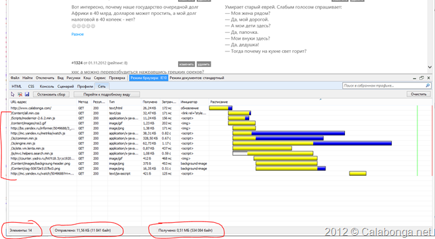
Task: Open the Рисунки menu
Action: click(x=73, y=78)
